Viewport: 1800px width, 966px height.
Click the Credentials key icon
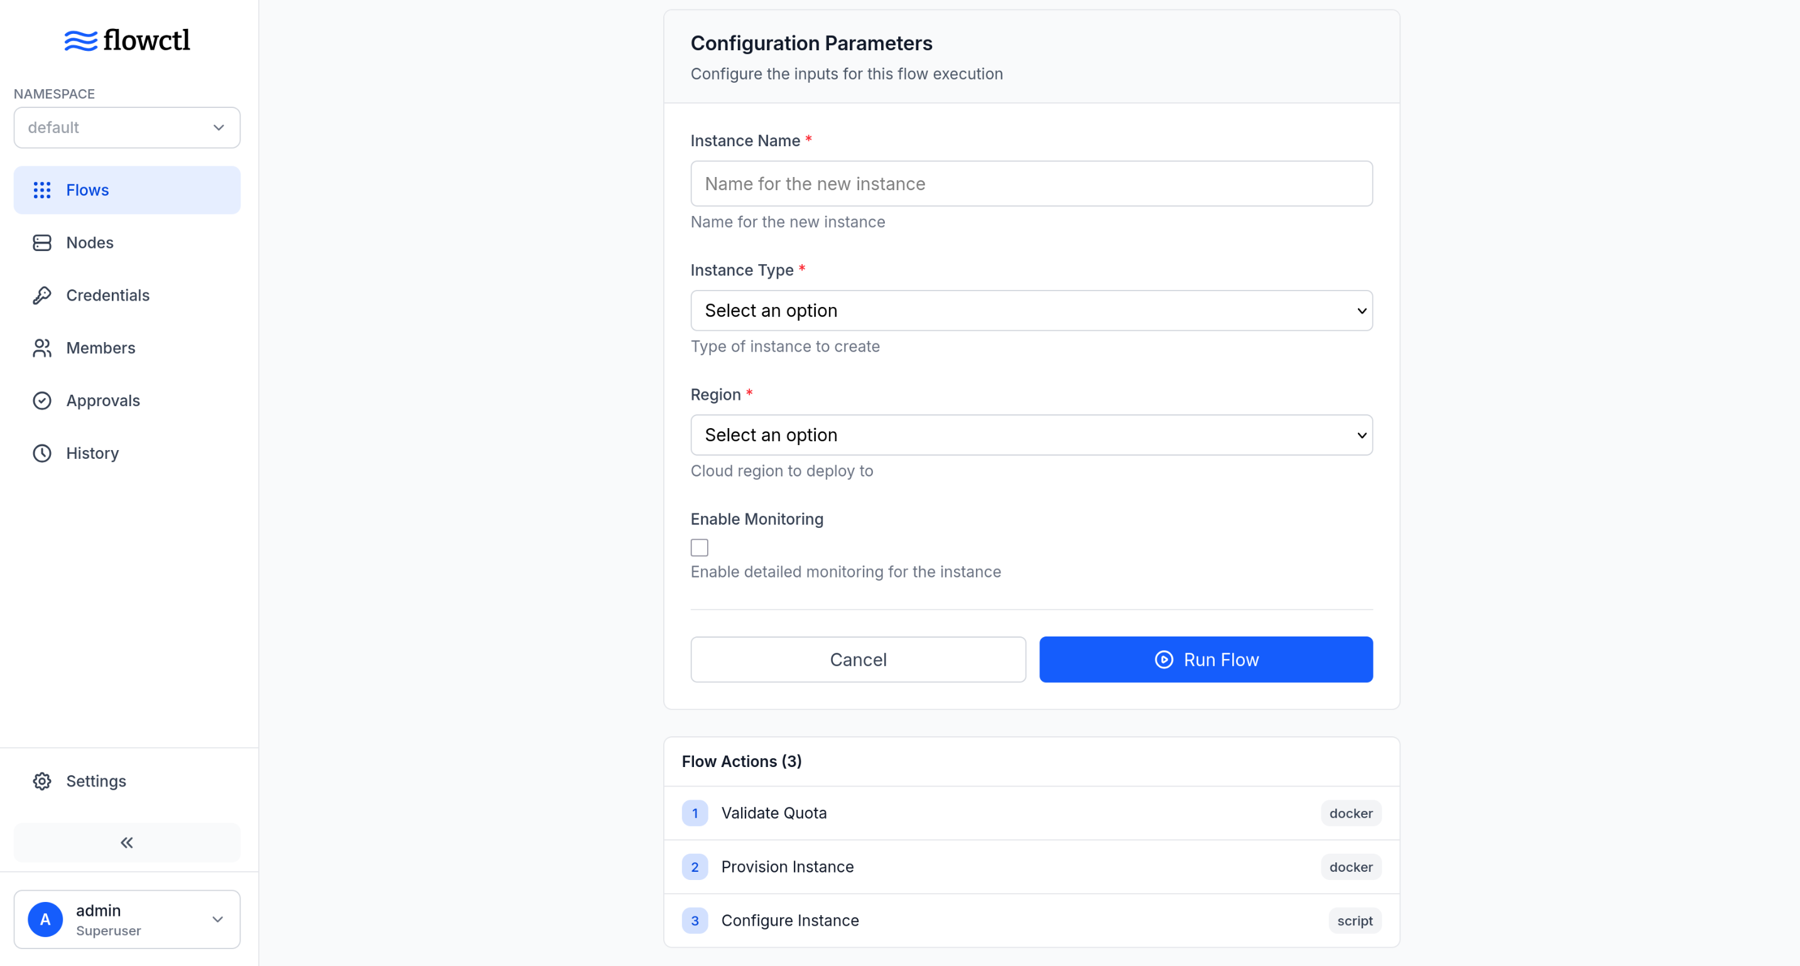tap(42, 295)
